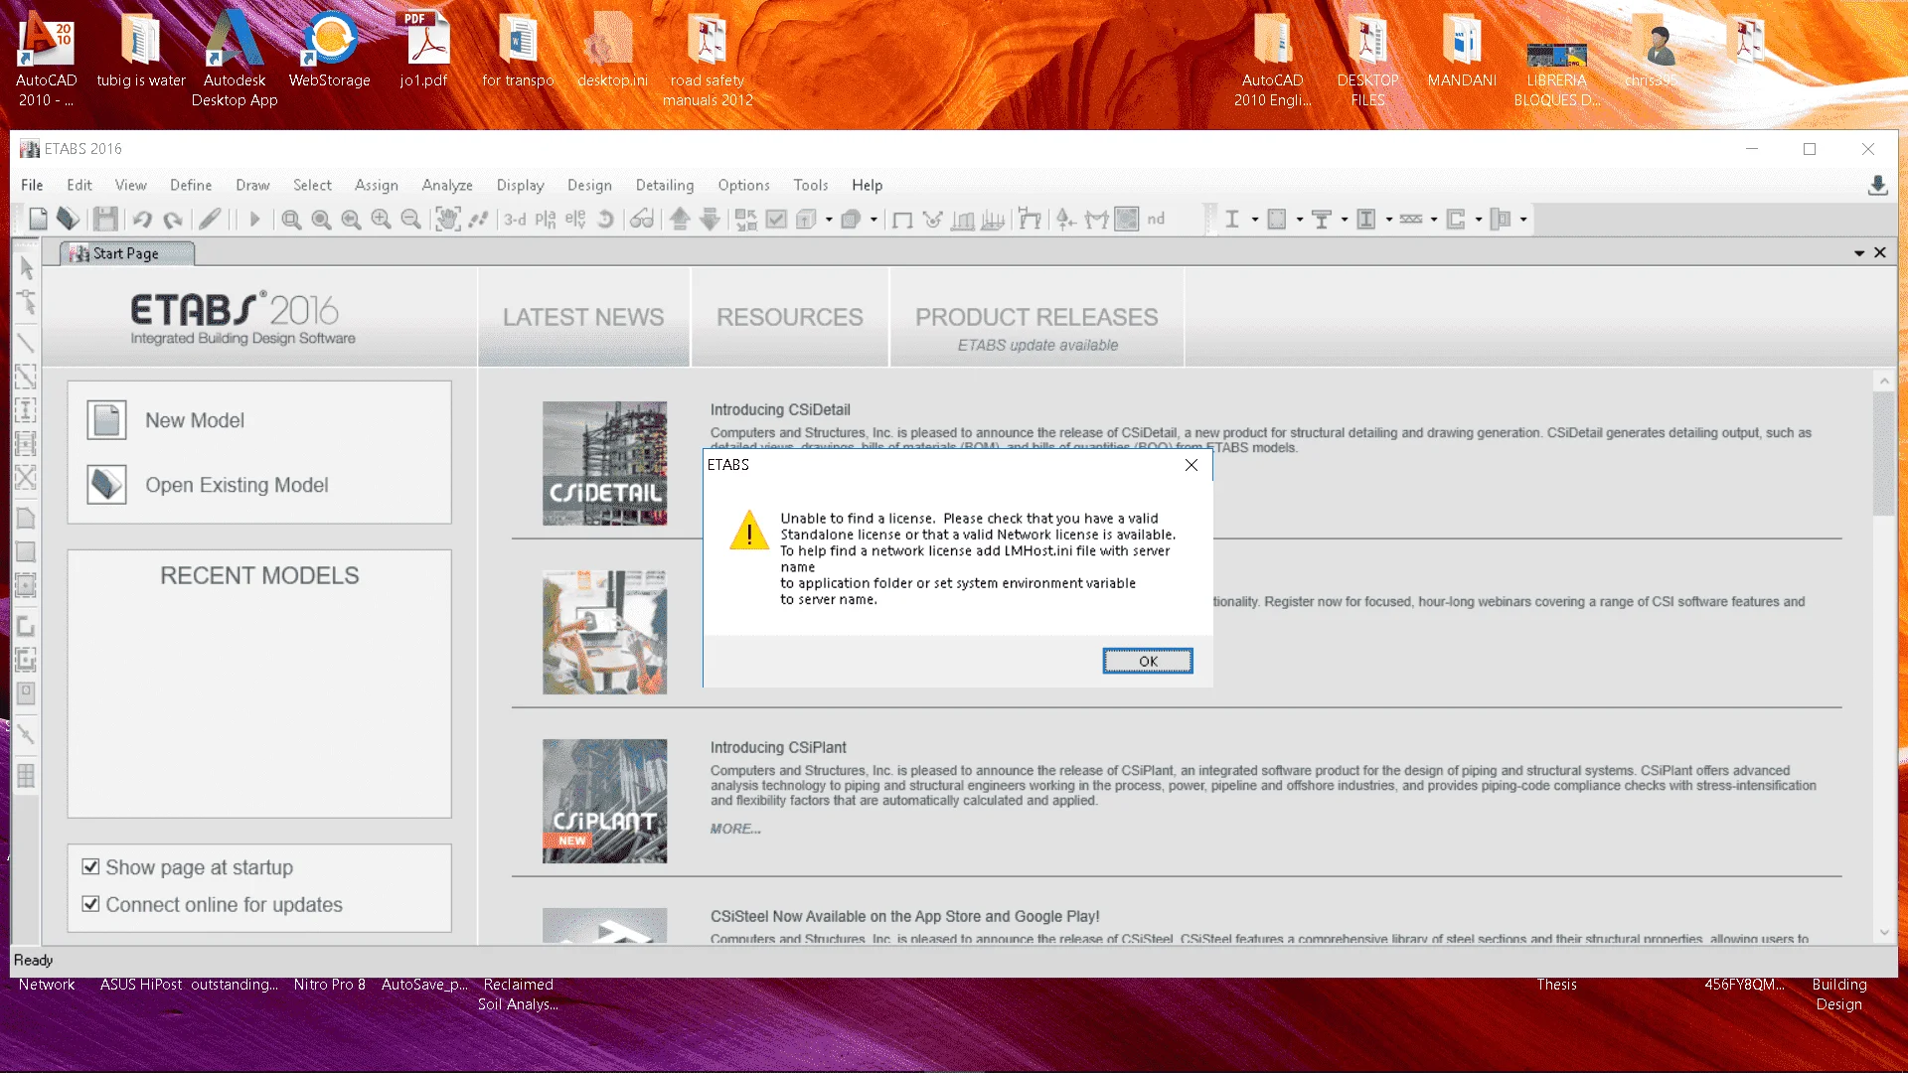Image resolution: width=1908 pixels, height=1073 pixels.
Task: Open Autodesk Desktop App shortcut
Action: click(235, 60)
